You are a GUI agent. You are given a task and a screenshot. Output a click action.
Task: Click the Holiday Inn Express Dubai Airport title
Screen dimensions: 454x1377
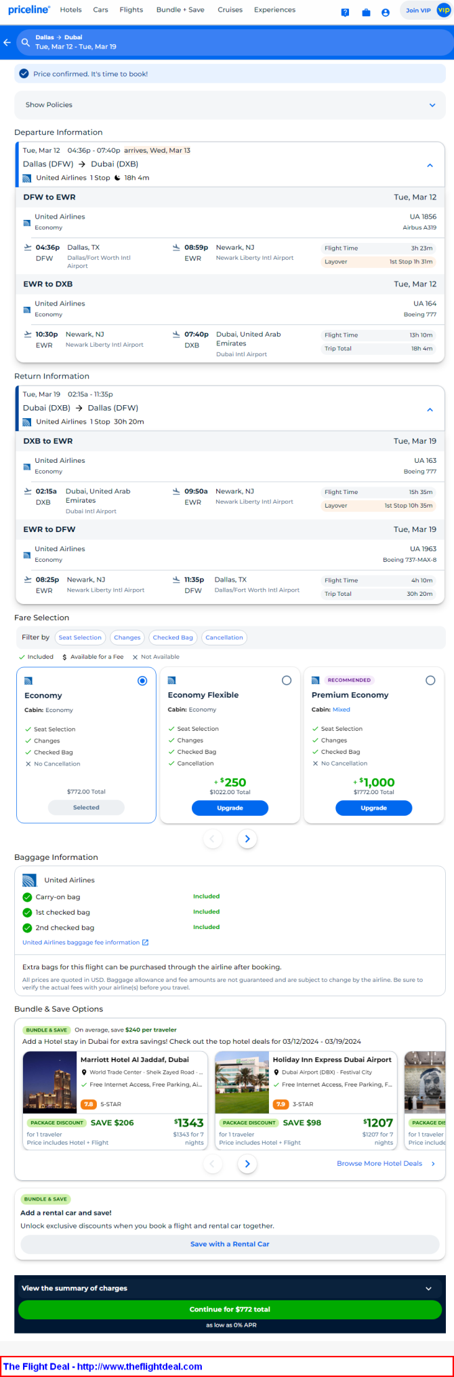pyautogui.click(x=332, y=1059)
